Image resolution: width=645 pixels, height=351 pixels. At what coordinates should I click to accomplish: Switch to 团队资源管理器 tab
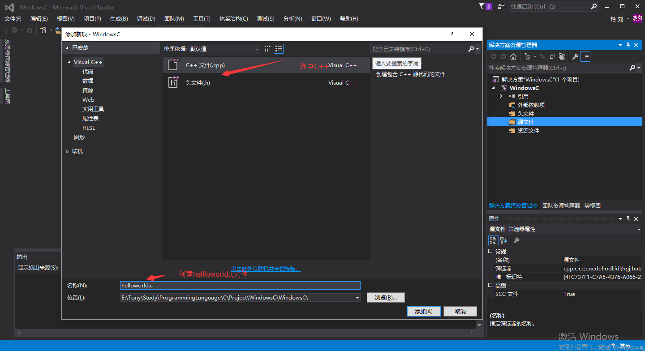pos(561,205)
